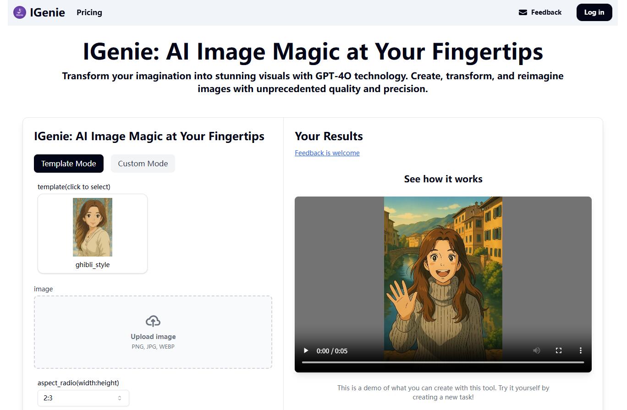Open the video more options menu
The height and width of the screenshot is (410, 627).
coord(581,350)
